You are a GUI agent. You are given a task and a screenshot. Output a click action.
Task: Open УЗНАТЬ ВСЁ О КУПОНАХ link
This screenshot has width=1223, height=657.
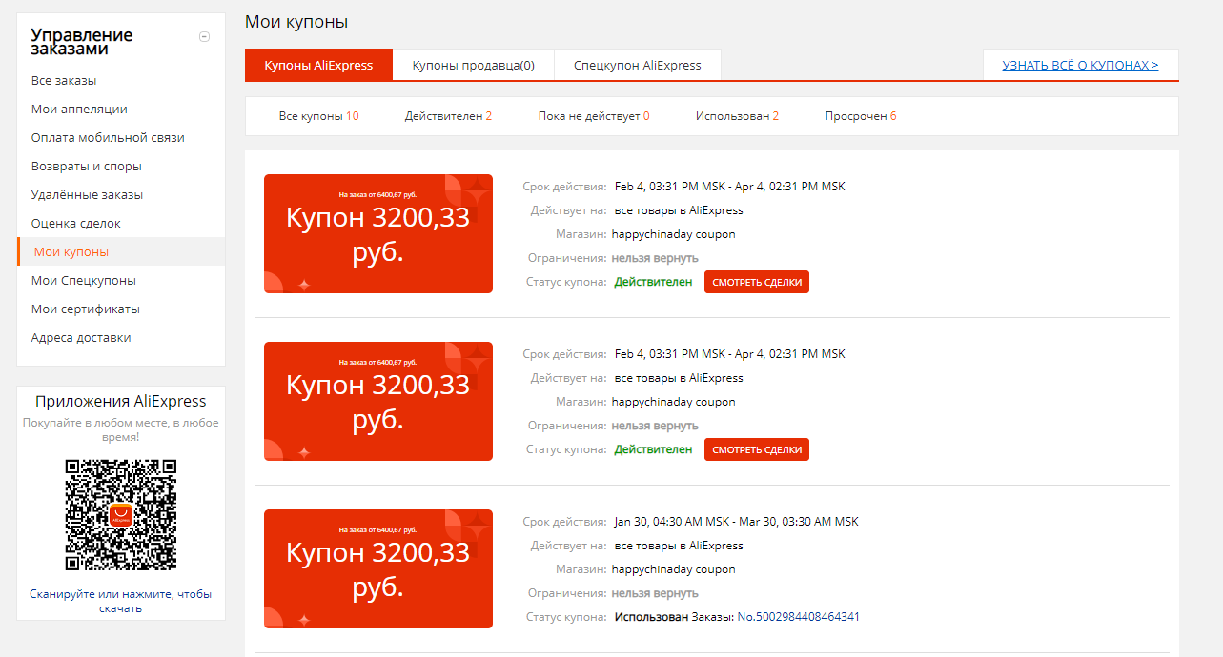coord(1080,66)
